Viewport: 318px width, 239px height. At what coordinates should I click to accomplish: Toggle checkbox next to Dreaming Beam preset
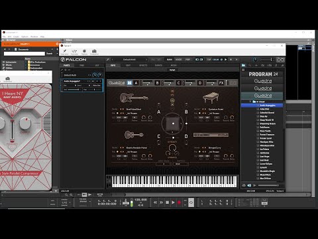click(258, 123)
